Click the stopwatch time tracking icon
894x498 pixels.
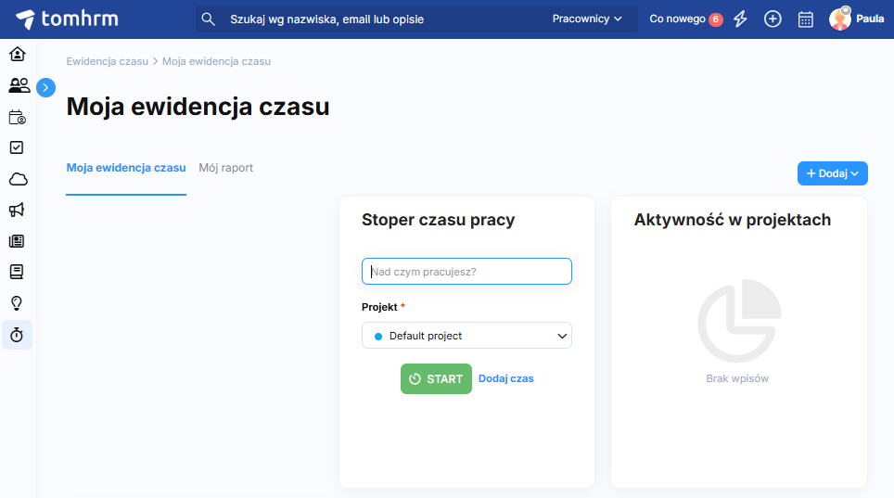click(17, 335)
